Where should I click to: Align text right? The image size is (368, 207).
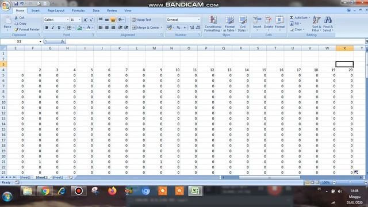coord(113,28)
